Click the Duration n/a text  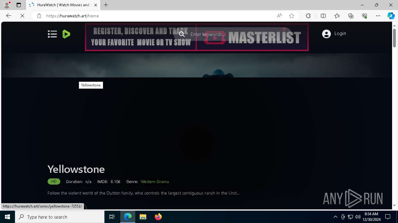point(79,182)
